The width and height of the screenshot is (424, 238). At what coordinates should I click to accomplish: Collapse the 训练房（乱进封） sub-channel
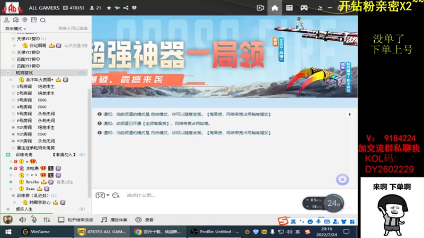tap(13, 195)
